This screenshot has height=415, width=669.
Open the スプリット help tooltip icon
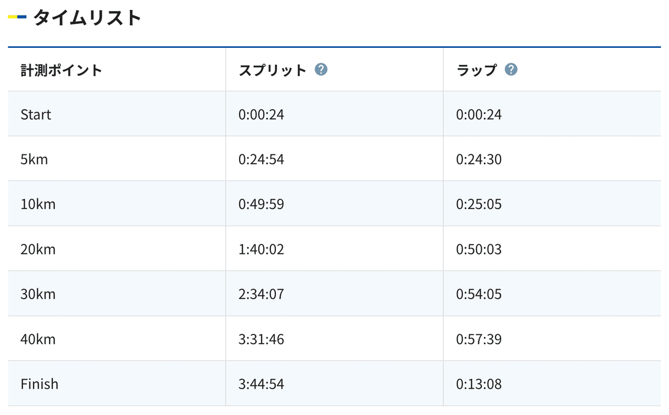[x=322, y=69]
